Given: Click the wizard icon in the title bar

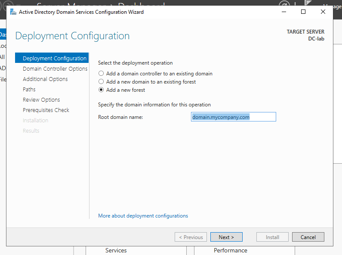Looking at the screenshot, I should click(x=13, y=12).
